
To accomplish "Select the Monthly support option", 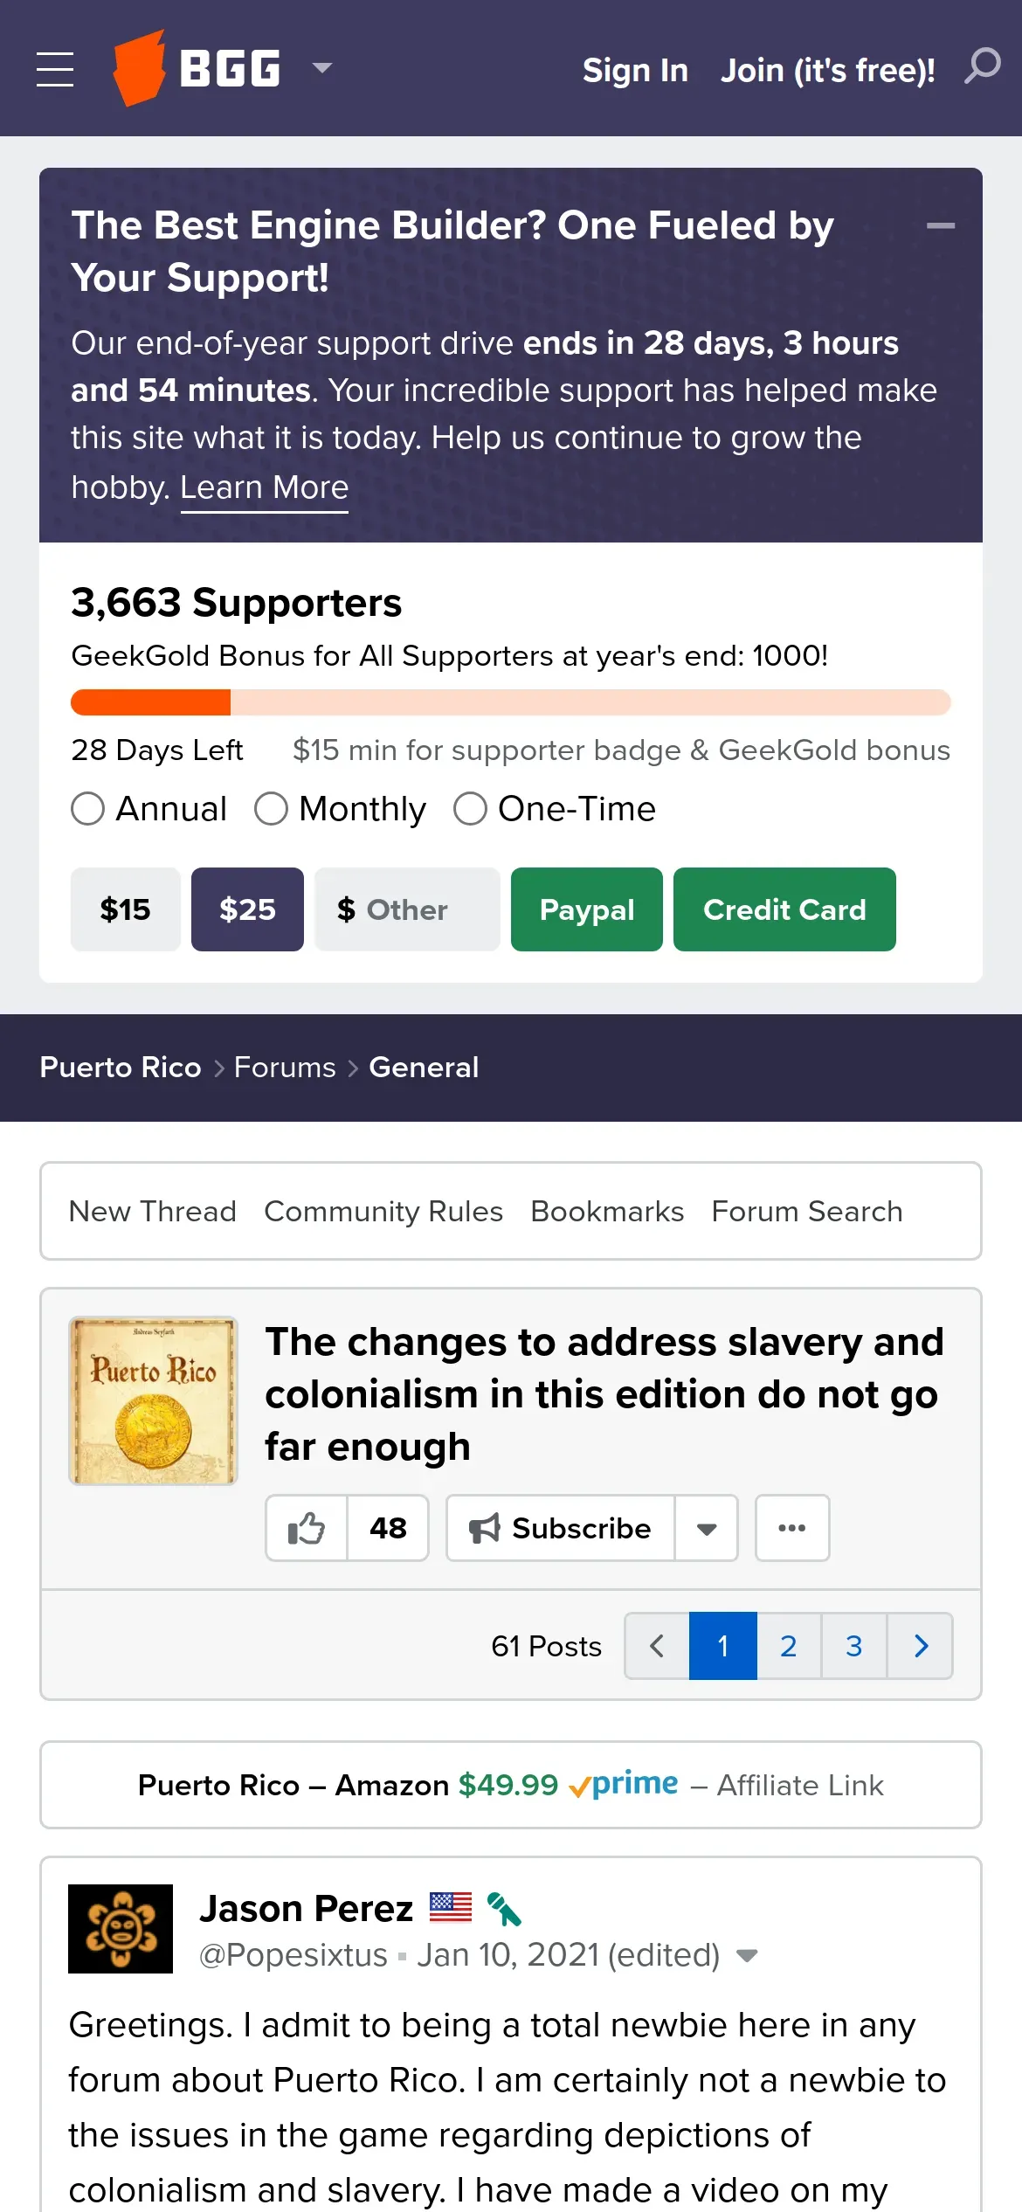I will [272, 809].
